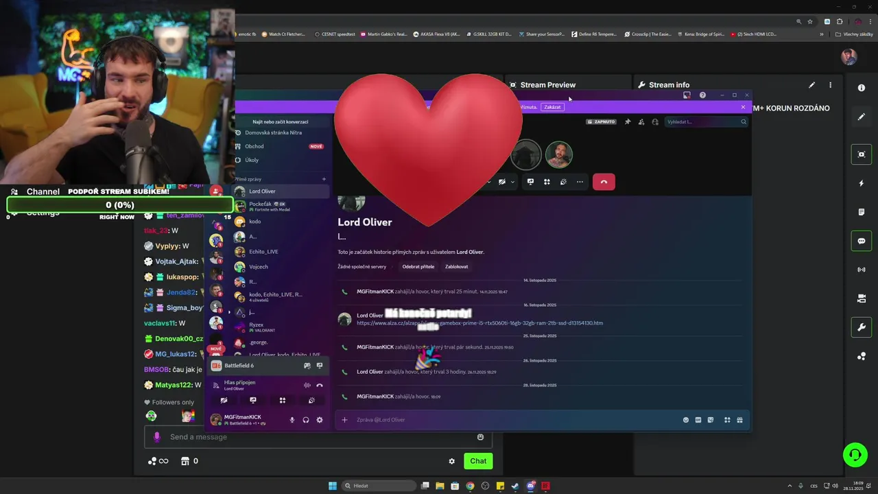The width and height of the screenshot is (878, 494).
Task: Open Echito_LIVE direct message
Action: point(281,252)
